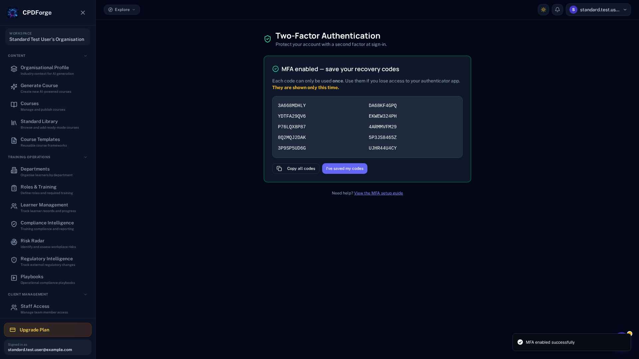Open Staff Access page
639x359 pixels.
coord(48,309)
